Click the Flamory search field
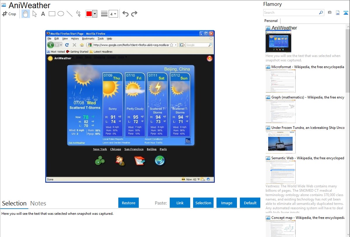 pyautogui.click(x=291, y=13)
